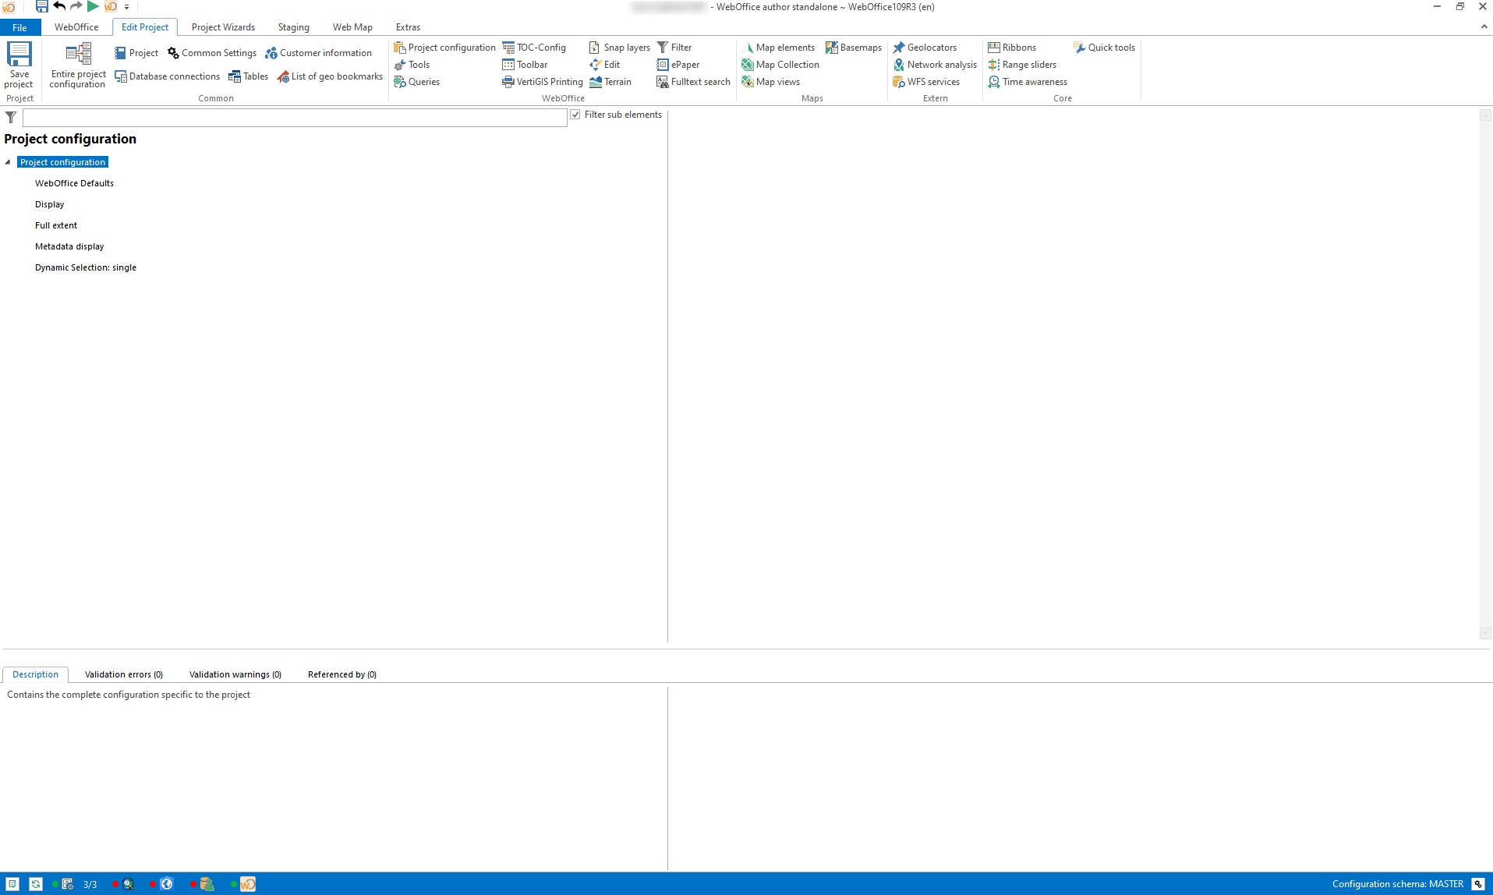Undo with the back arrow in quick access
The height and width of the screenshot is (895, 1493).
[x=58, y=6]
